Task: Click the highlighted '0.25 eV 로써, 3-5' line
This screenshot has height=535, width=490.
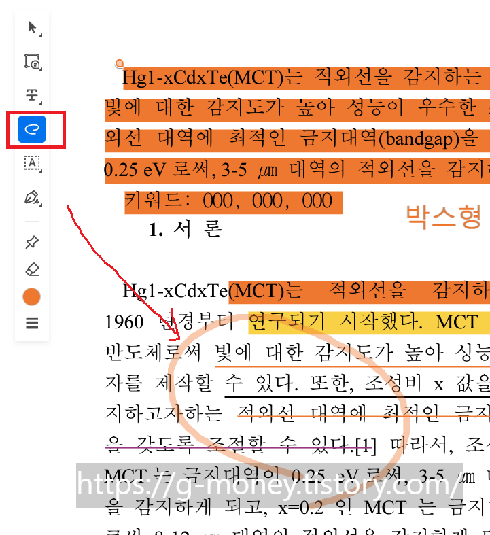Action: 298,171
